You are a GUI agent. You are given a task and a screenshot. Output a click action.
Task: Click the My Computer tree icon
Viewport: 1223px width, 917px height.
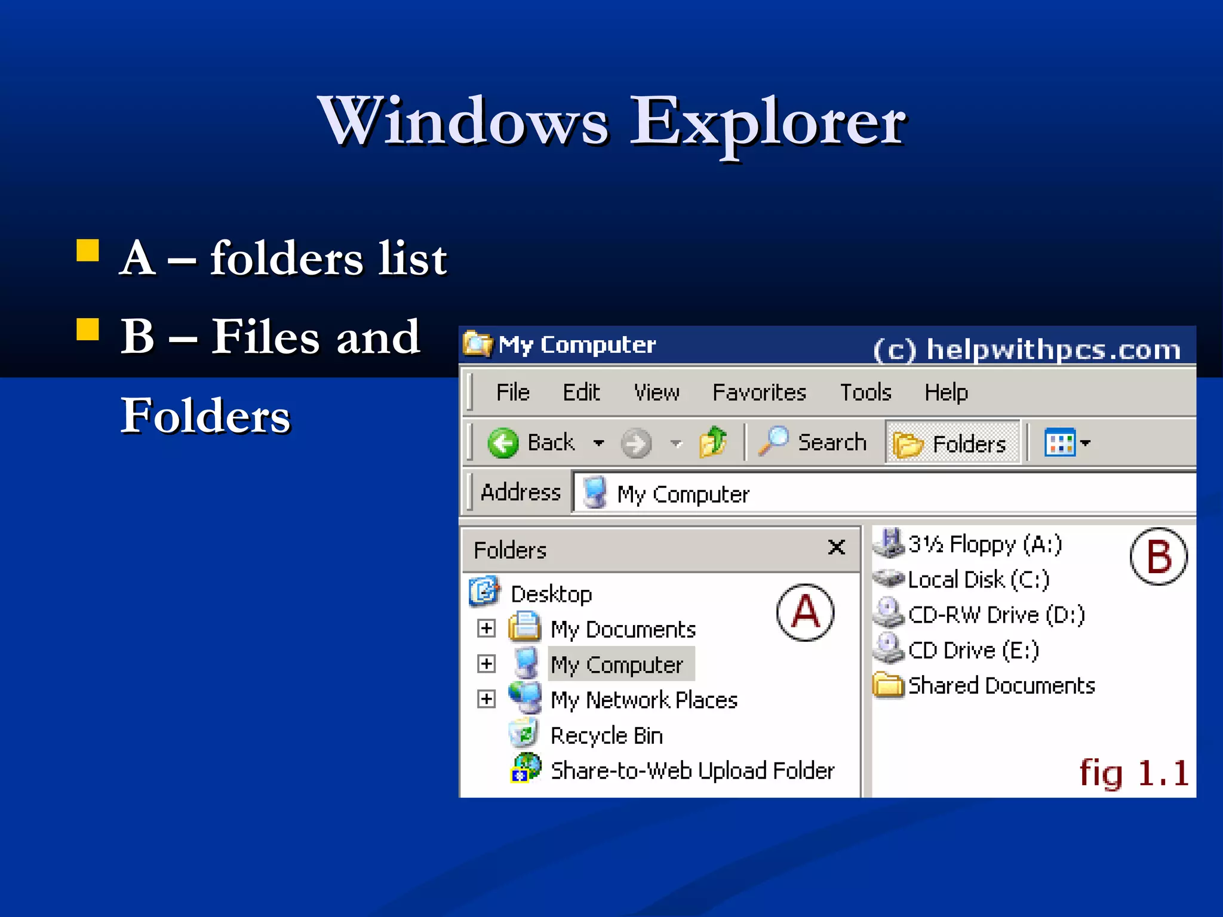coord(526,663)
